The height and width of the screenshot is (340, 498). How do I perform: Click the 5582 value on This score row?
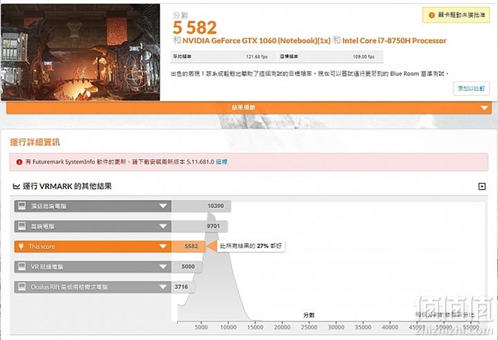pos(191,247)
